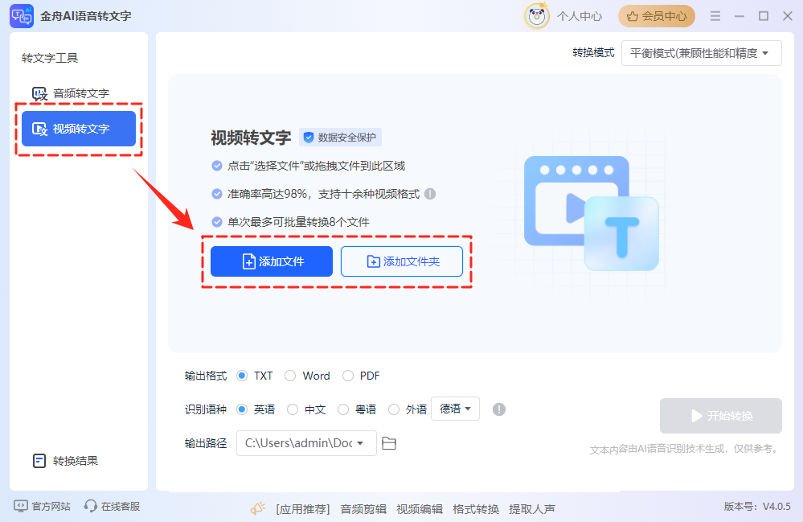803x522 pixels.
Task: Open 在线客服 headset support icon
Action: click(91, 507)
